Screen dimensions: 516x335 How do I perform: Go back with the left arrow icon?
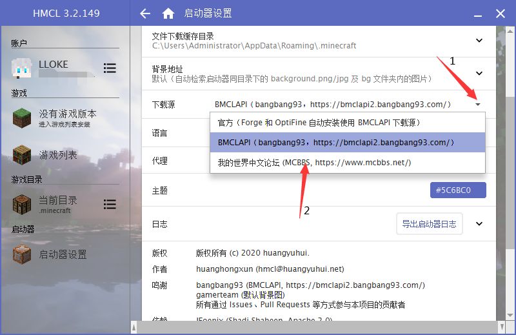(145, 14)
